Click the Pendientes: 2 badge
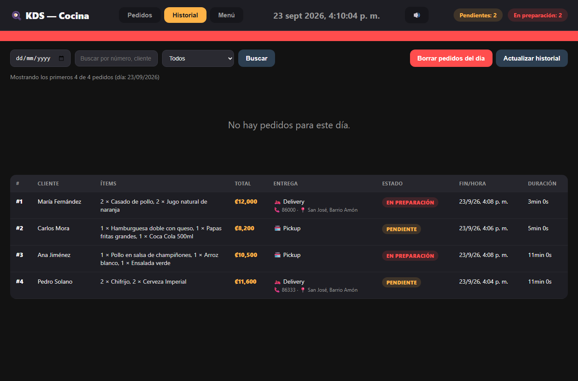The height and width of the screenshot is (381, 578). [478, 15]
